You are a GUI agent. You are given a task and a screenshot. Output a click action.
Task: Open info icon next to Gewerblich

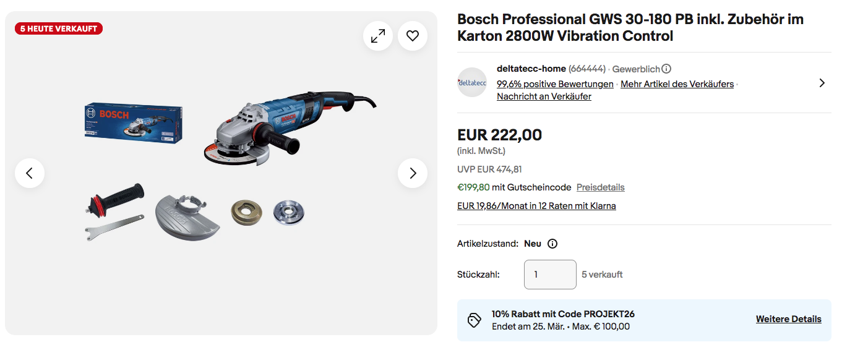(x=666, y=69)
